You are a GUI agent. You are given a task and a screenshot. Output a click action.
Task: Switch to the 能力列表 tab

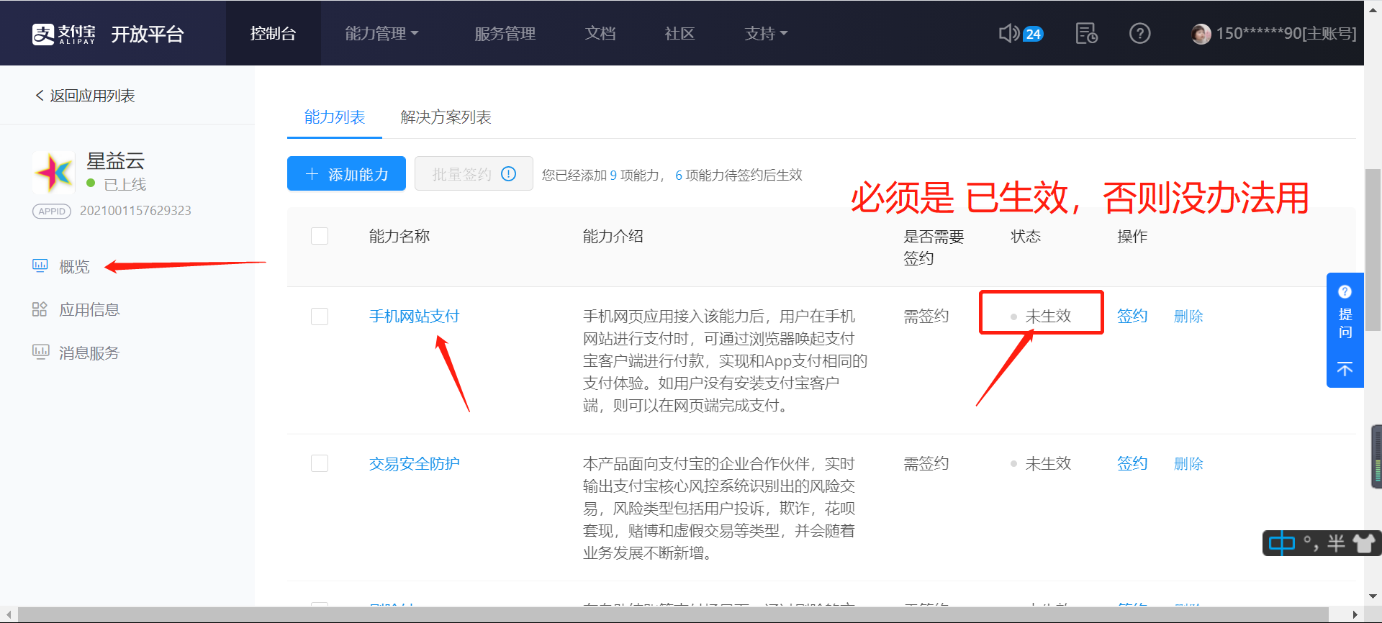click(x=335, y=117)
